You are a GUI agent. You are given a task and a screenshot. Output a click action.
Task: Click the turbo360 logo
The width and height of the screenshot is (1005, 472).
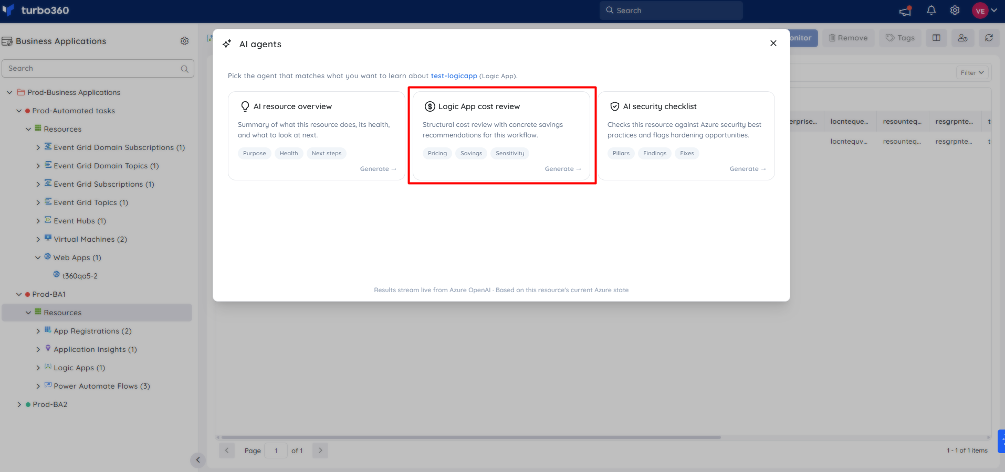35,10
